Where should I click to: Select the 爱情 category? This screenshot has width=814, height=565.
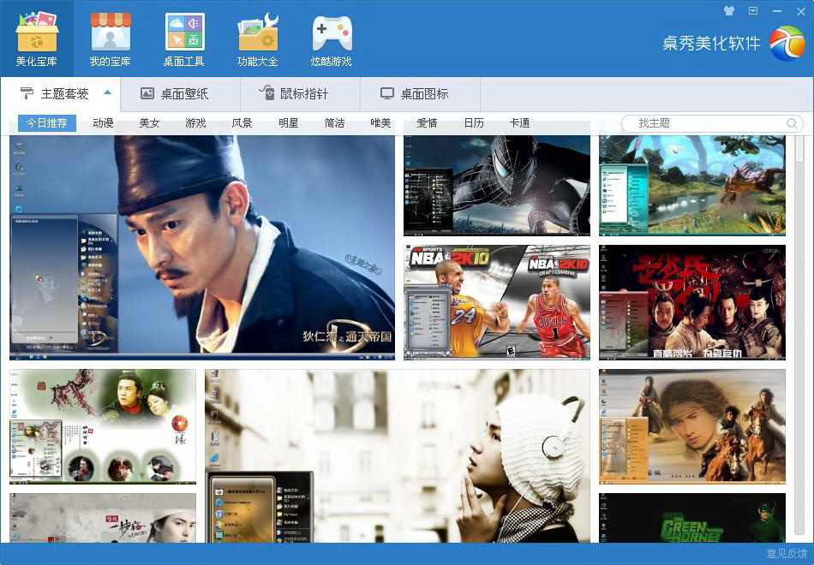(428, 123)
